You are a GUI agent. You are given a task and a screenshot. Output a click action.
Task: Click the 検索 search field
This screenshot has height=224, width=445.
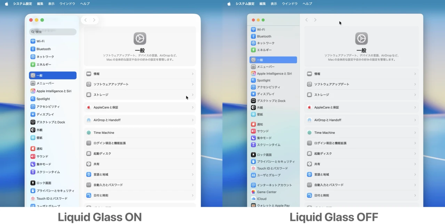point(52,32)
